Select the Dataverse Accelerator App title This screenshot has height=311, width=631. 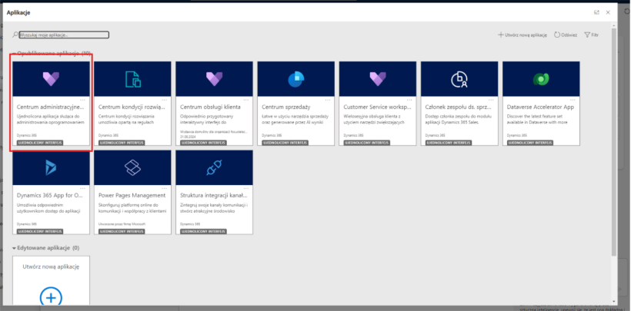[540, 108]
